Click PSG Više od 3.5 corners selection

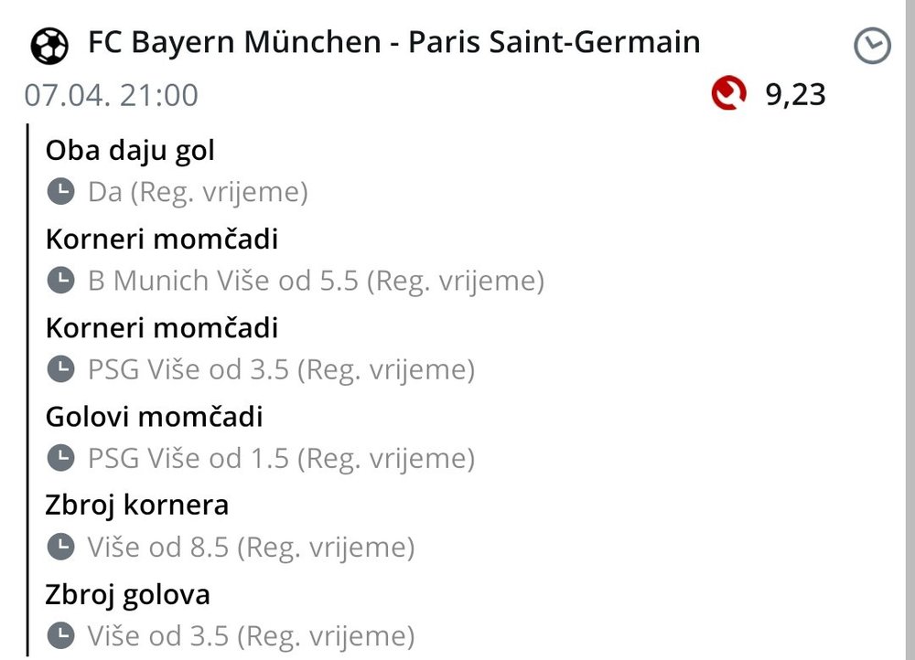pyautogui.click(x=281, y=369)
